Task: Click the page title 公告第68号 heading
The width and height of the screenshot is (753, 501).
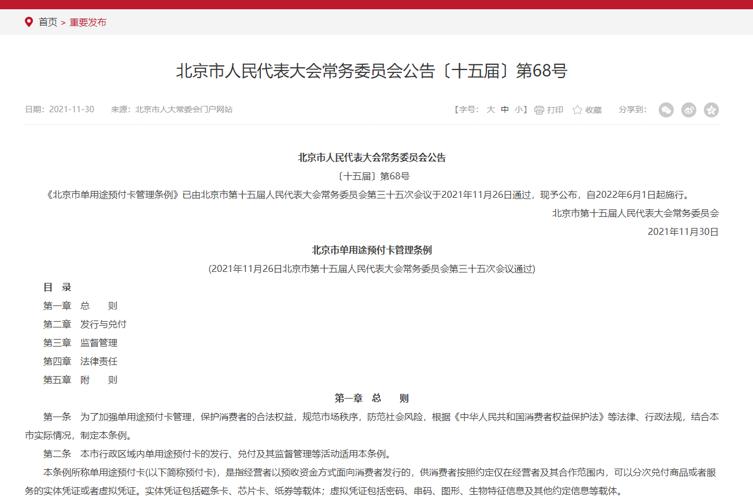Action: click(x=371, y=71)
